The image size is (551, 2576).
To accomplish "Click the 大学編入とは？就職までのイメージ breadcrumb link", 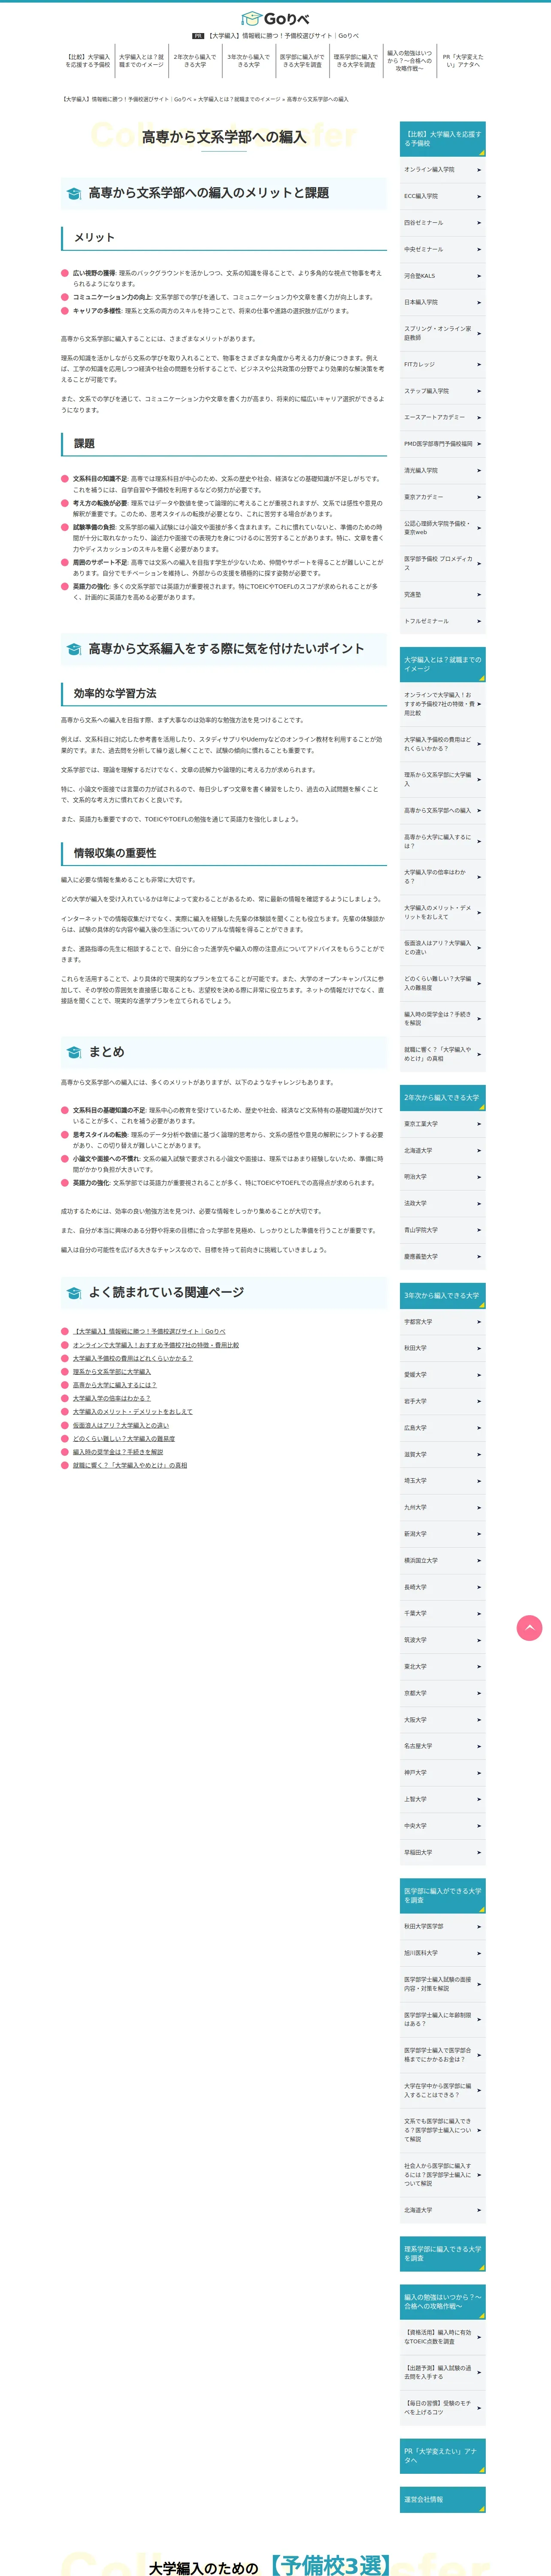I will tap(239, 100).
